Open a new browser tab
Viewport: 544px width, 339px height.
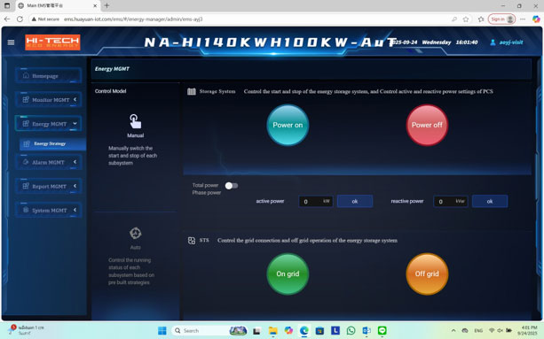(106, 5)
